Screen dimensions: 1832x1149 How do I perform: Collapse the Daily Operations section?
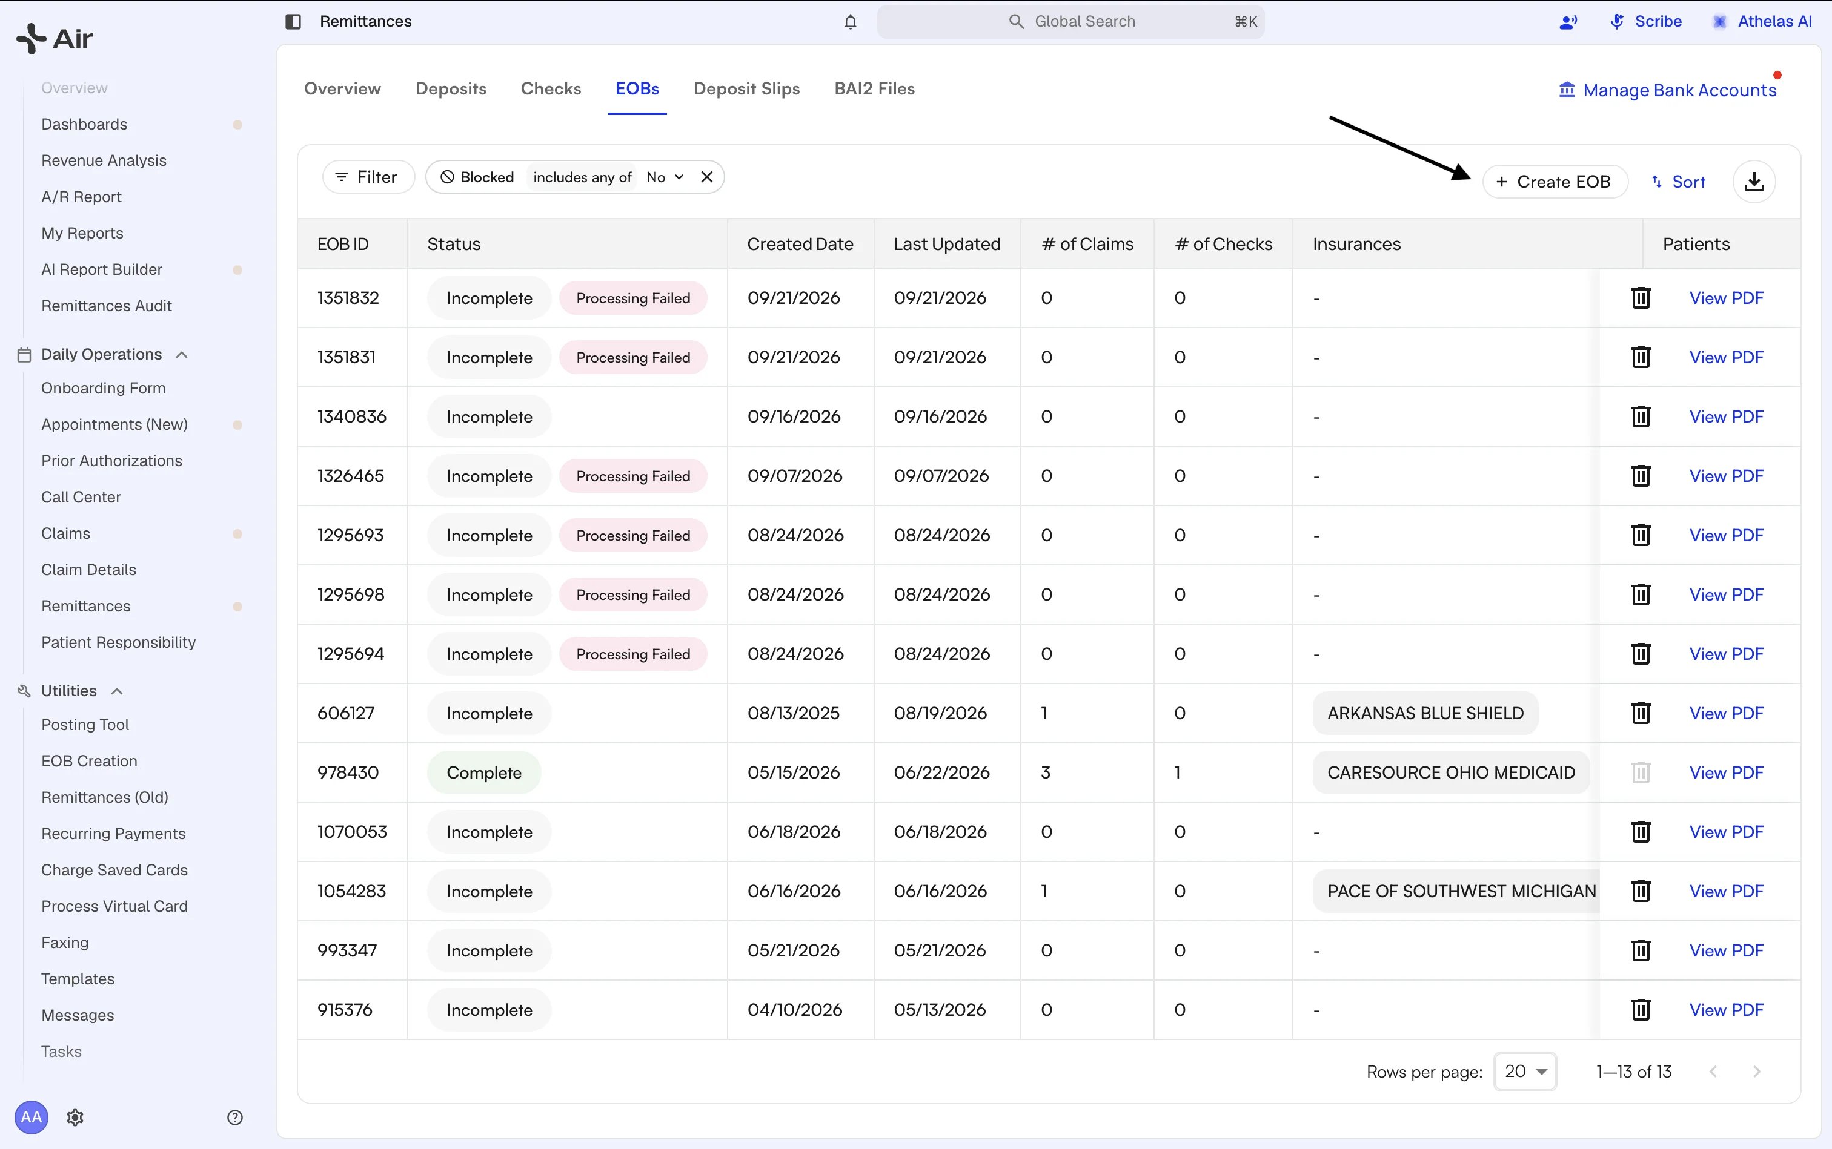click(x=182, y=355)
